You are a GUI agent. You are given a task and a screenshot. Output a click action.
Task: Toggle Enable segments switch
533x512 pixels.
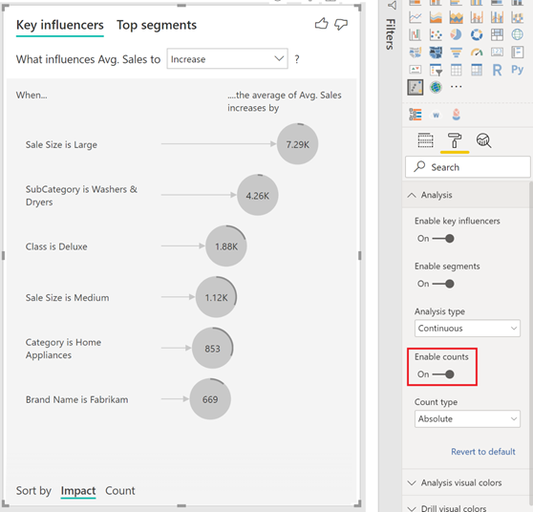(x=443, y=284)
